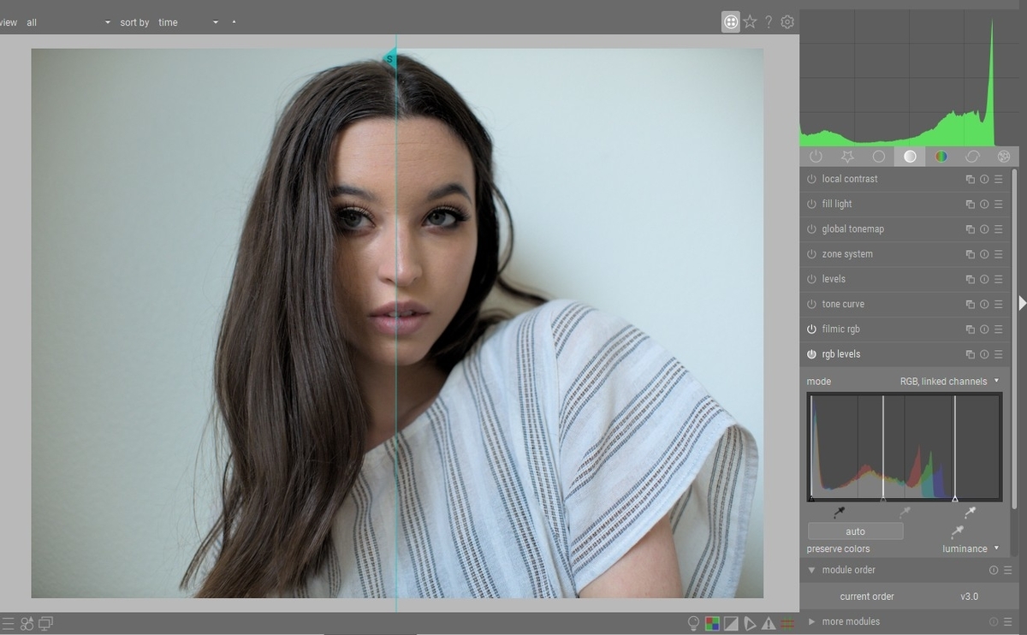Screen dimensions: 1027x635
Task: Open the correction group tab (circular arrows)
Action: pos(972,157)
